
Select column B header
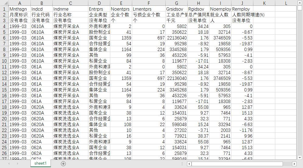pyautogui.click(x=41, y=3)
